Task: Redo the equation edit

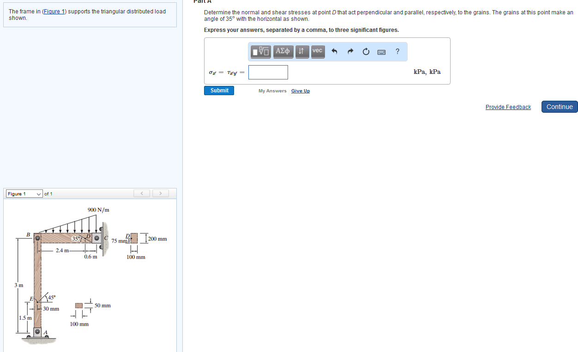Action: pyautogui.click(x=350, y=52)
